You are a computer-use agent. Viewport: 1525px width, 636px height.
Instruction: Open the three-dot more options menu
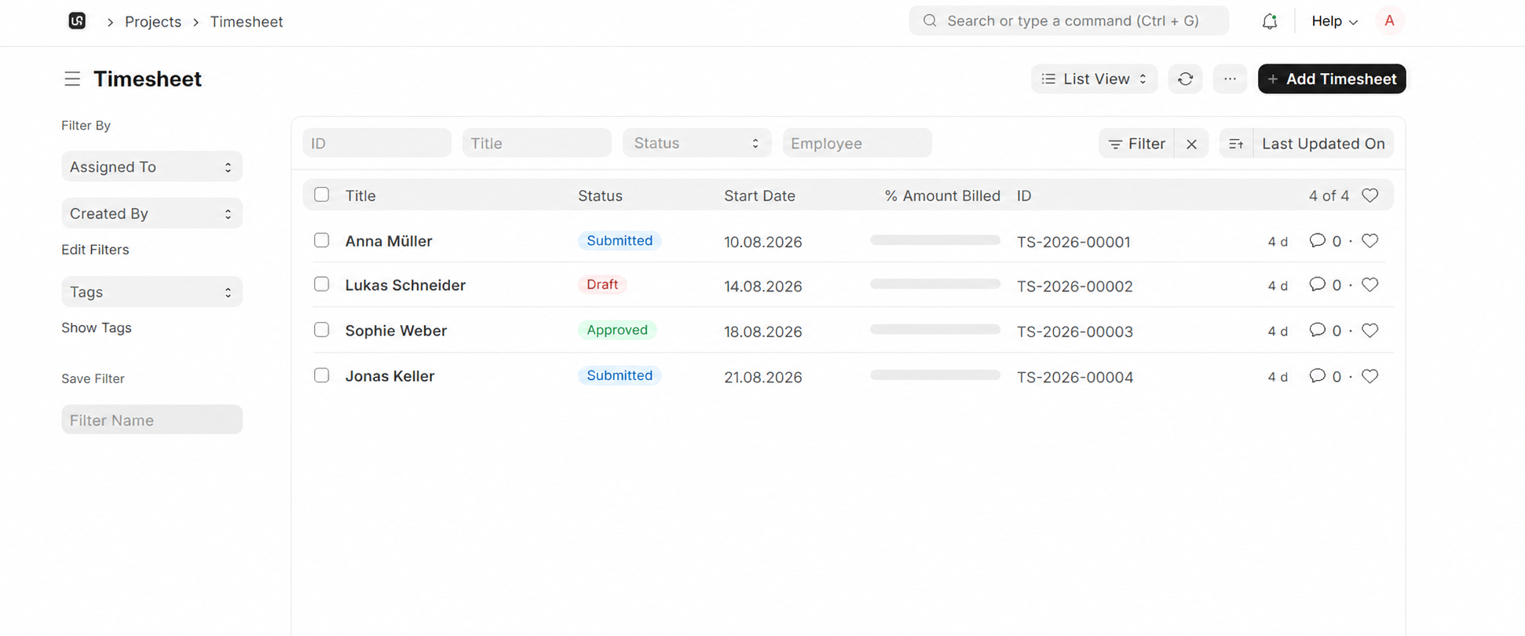1230,79
